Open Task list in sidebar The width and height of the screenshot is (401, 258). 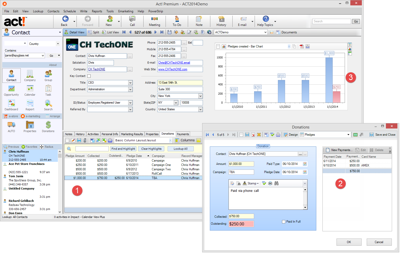[48, 90]
